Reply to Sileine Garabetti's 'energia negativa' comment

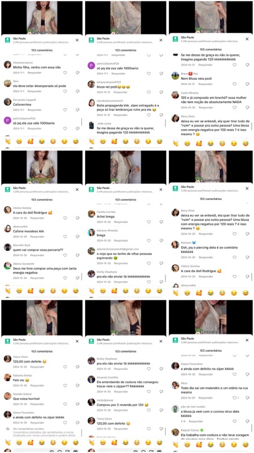coord(37,278)
